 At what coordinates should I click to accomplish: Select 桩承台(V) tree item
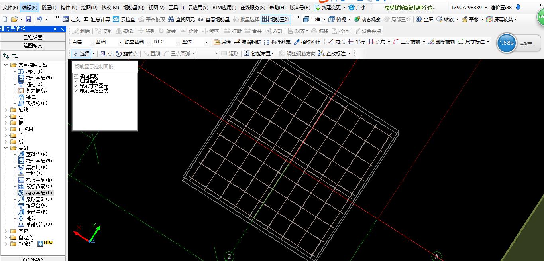33,206
